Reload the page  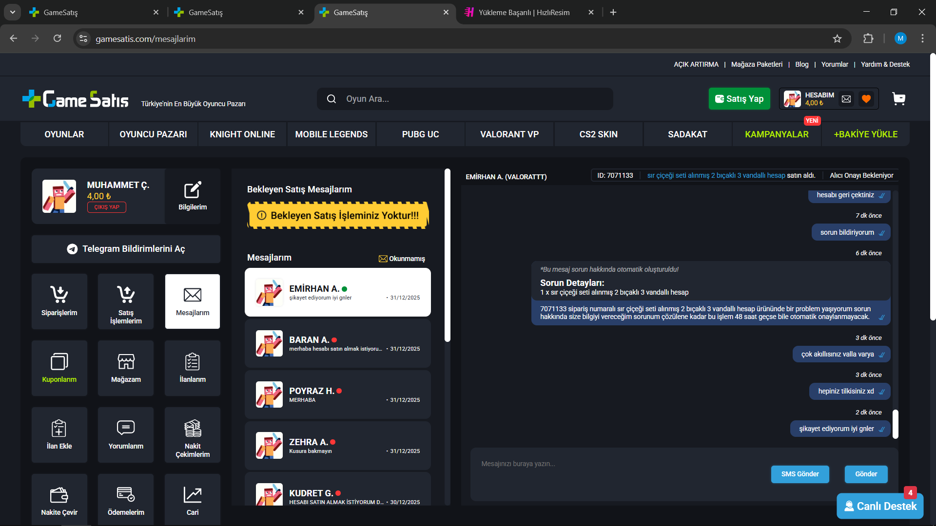(57, 38)
